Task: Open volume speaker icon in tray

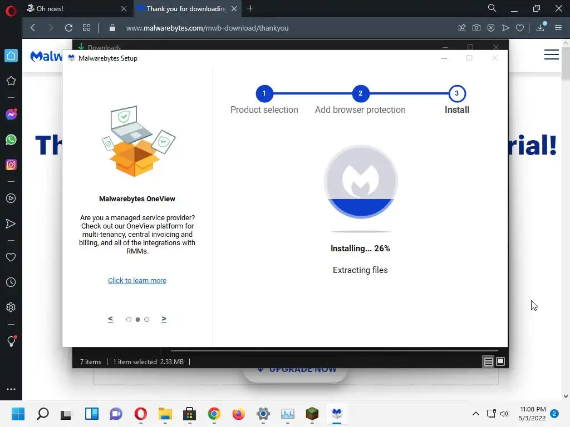Action: 504,414
